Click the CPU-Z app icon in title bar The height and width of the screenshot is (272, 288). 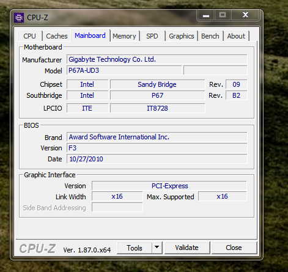coord(19,18)
